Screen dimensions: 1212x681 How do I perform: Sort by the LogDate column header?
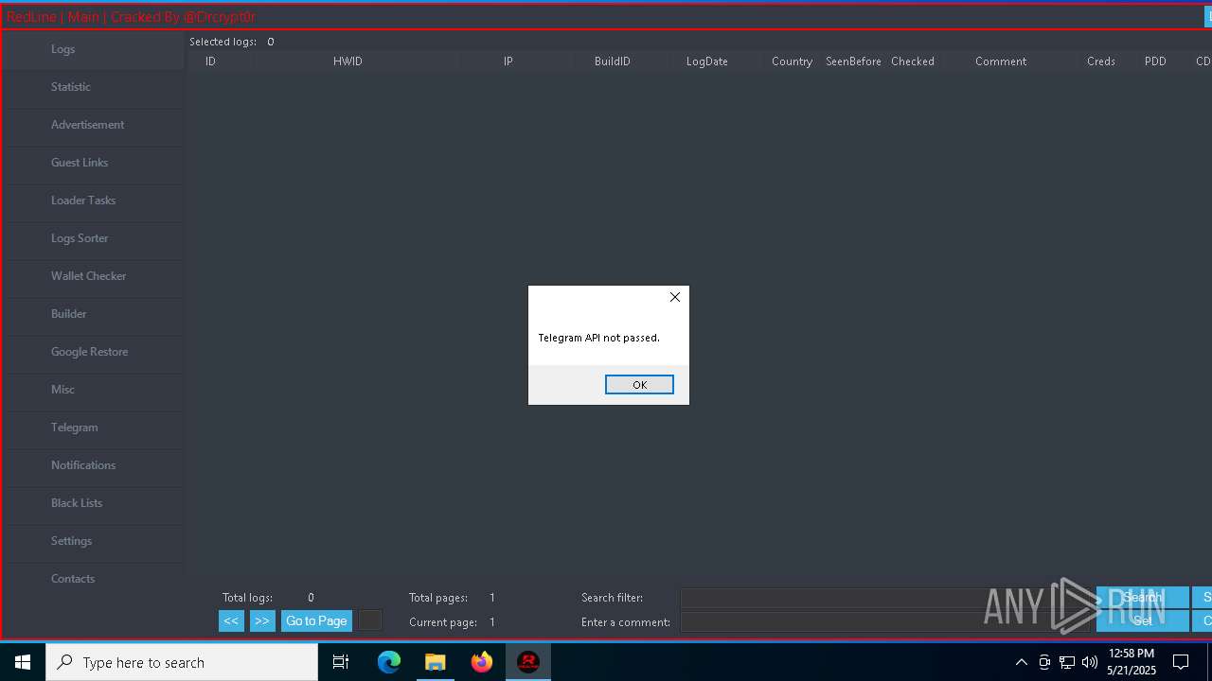click(x=707, y=61)
